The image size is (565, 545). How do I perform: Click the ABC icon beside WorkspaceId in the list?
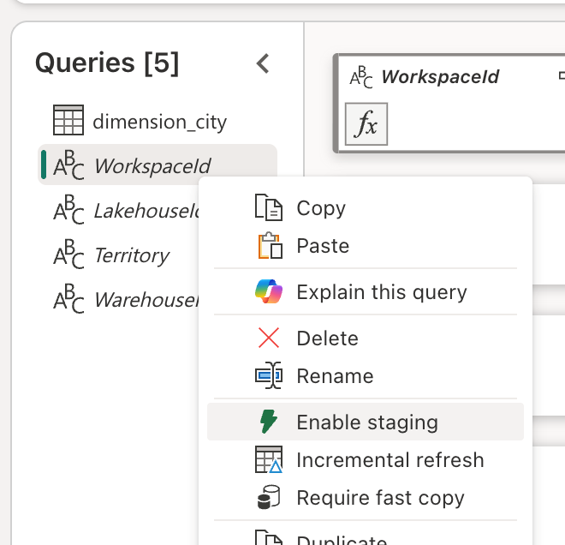[68, 165]
